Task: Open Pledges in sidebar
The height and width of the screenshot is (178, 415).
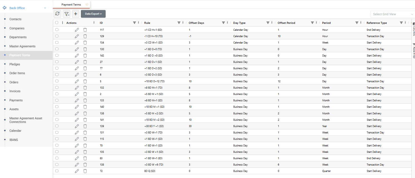Action: pyautogui.click(x=15, y=64)
